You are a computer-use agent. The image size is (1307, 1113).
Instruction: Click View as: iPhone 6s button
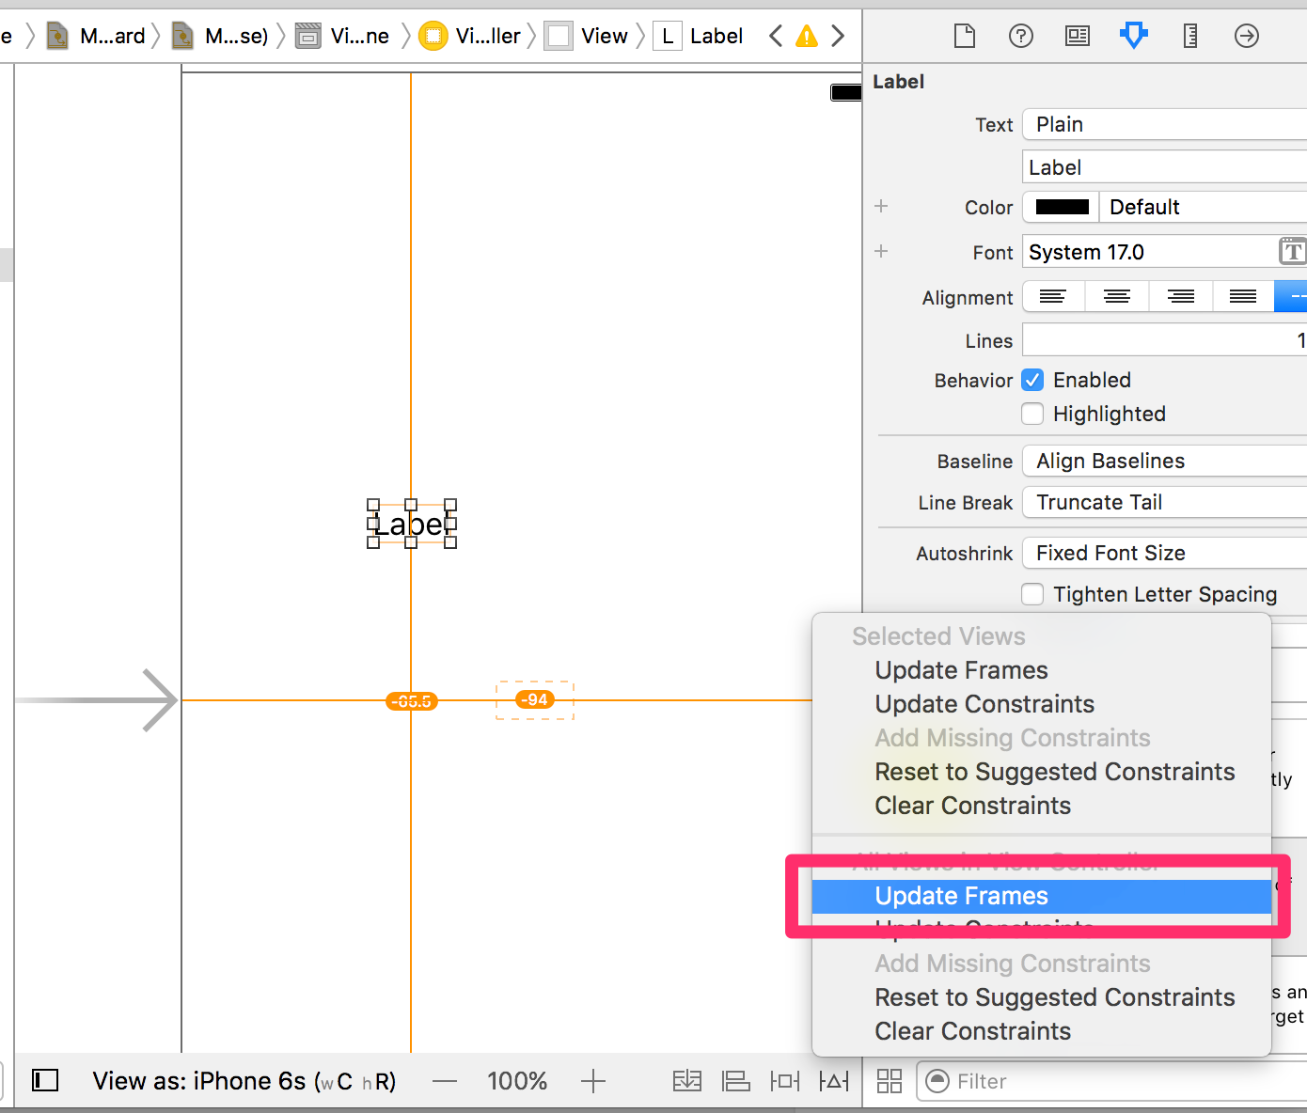(244, 1081)
